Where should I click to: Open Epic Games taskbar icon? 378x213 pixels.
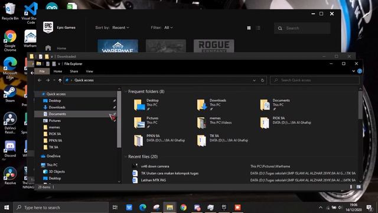click(224, 207)
